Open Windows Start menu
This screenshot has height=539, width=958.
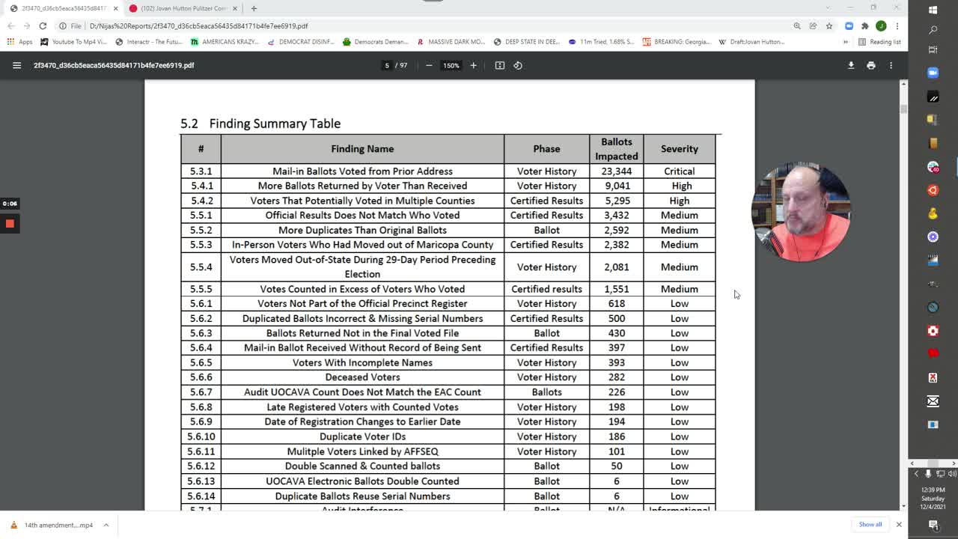(933, 10)
